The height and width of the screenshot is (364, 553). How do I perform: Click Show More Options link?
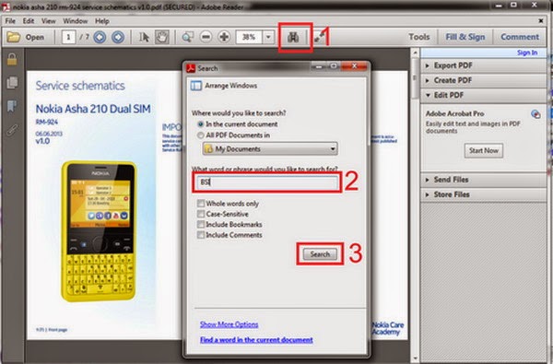click(229, 324)
